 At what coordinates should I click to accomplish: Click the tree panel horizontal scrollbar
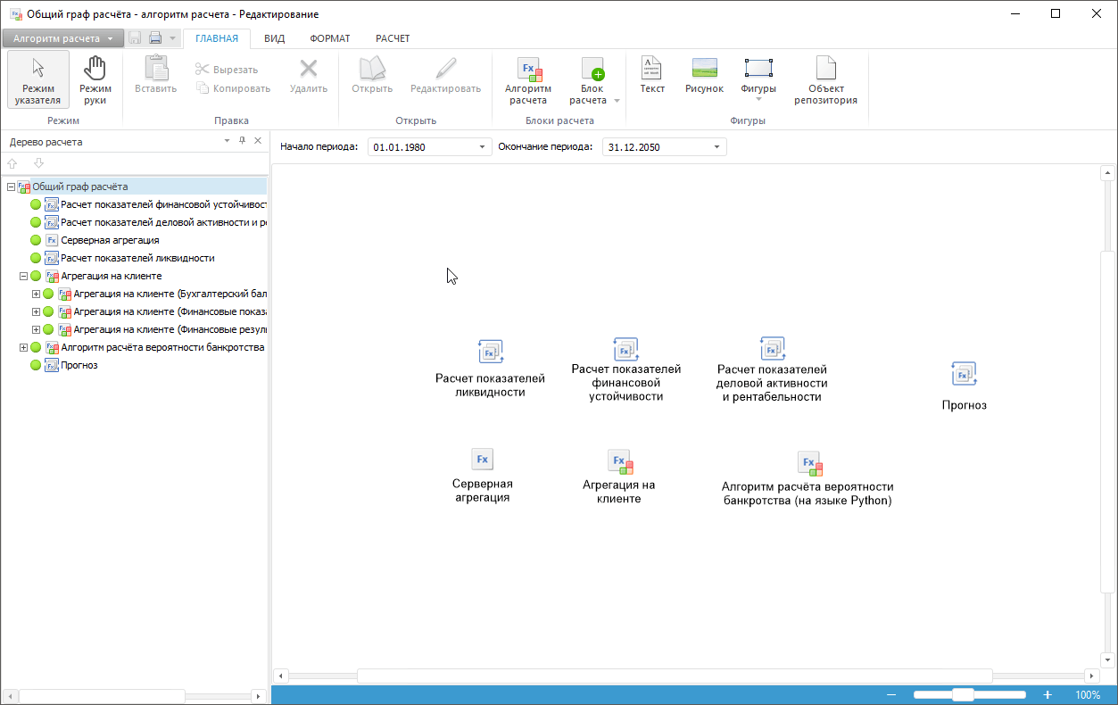click(102, 696)
